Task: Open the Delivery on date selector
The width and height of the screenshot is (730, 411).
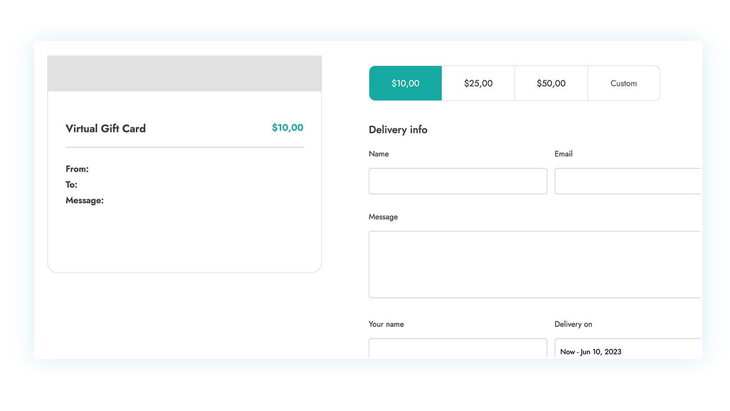Action: pyautogui.click(x=628, y=350)
